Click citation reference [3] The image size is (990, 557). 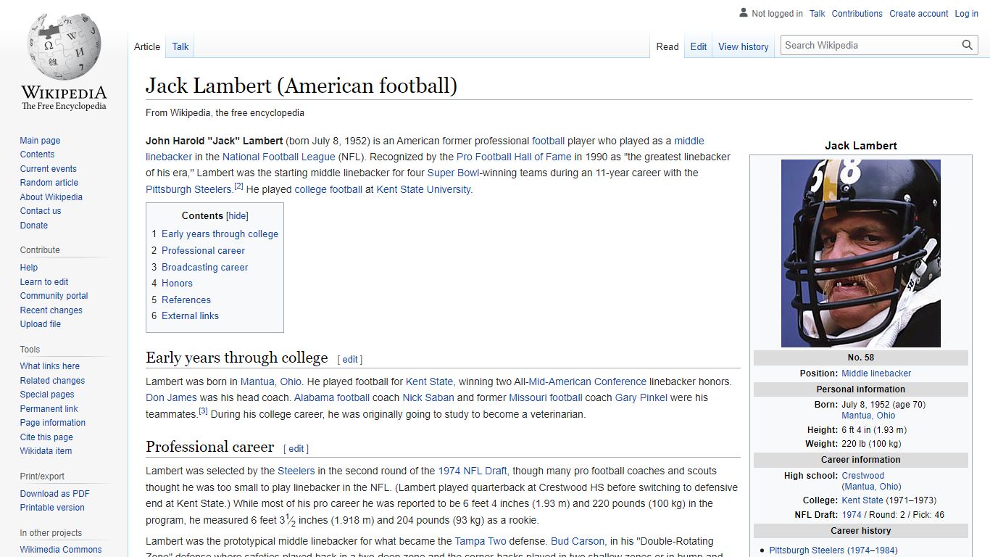click(204, 411)
